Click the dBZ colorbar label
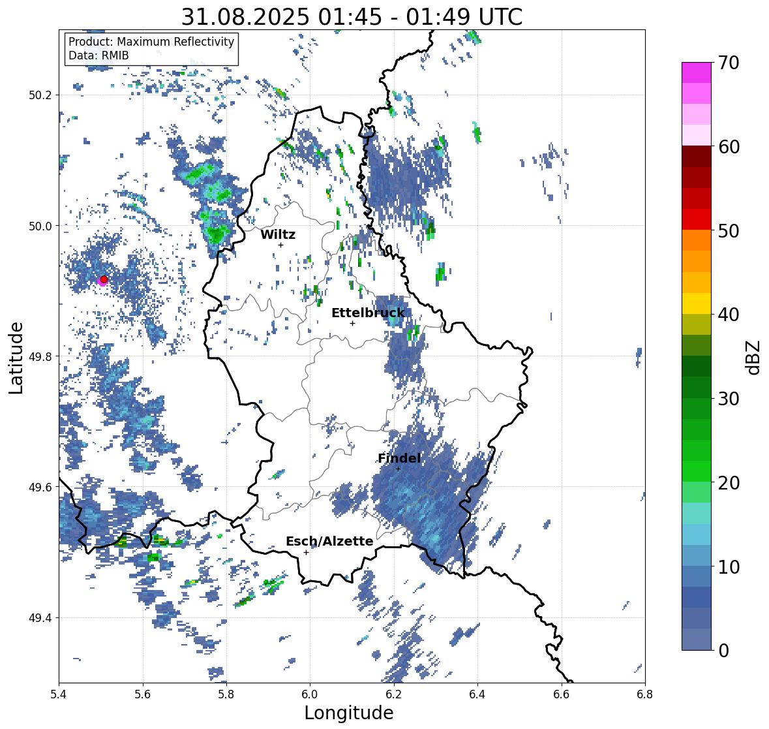This screenshot has width=769, height=729. tap(754, 357)
